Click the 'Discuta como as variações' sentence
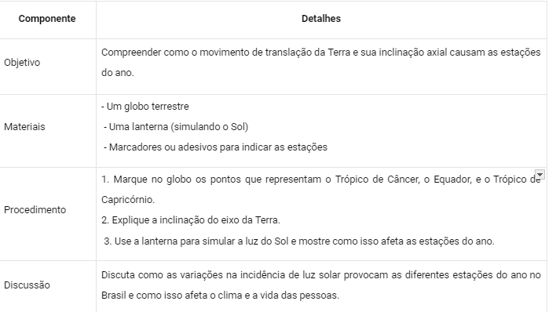 pyautogui.click(x=321, y=275)
